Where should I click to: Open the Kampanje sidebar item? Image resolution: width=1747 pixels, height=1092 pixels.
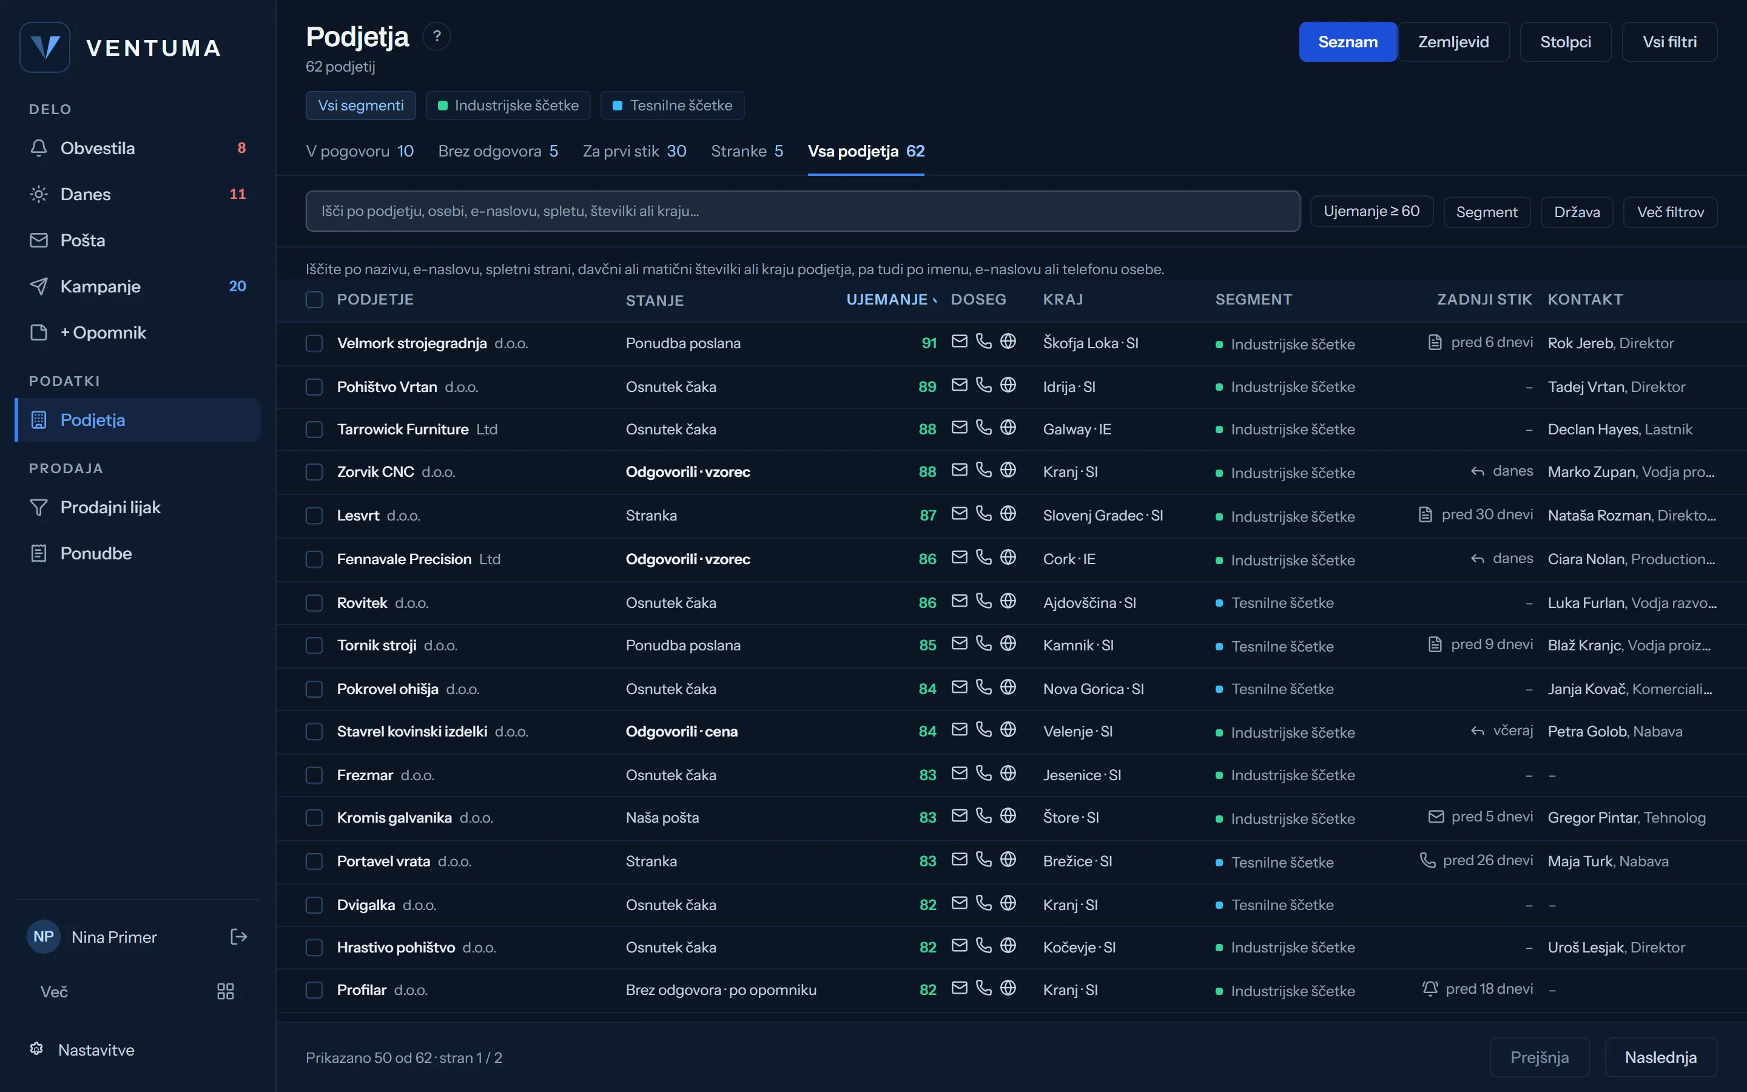tap(137, 287)
